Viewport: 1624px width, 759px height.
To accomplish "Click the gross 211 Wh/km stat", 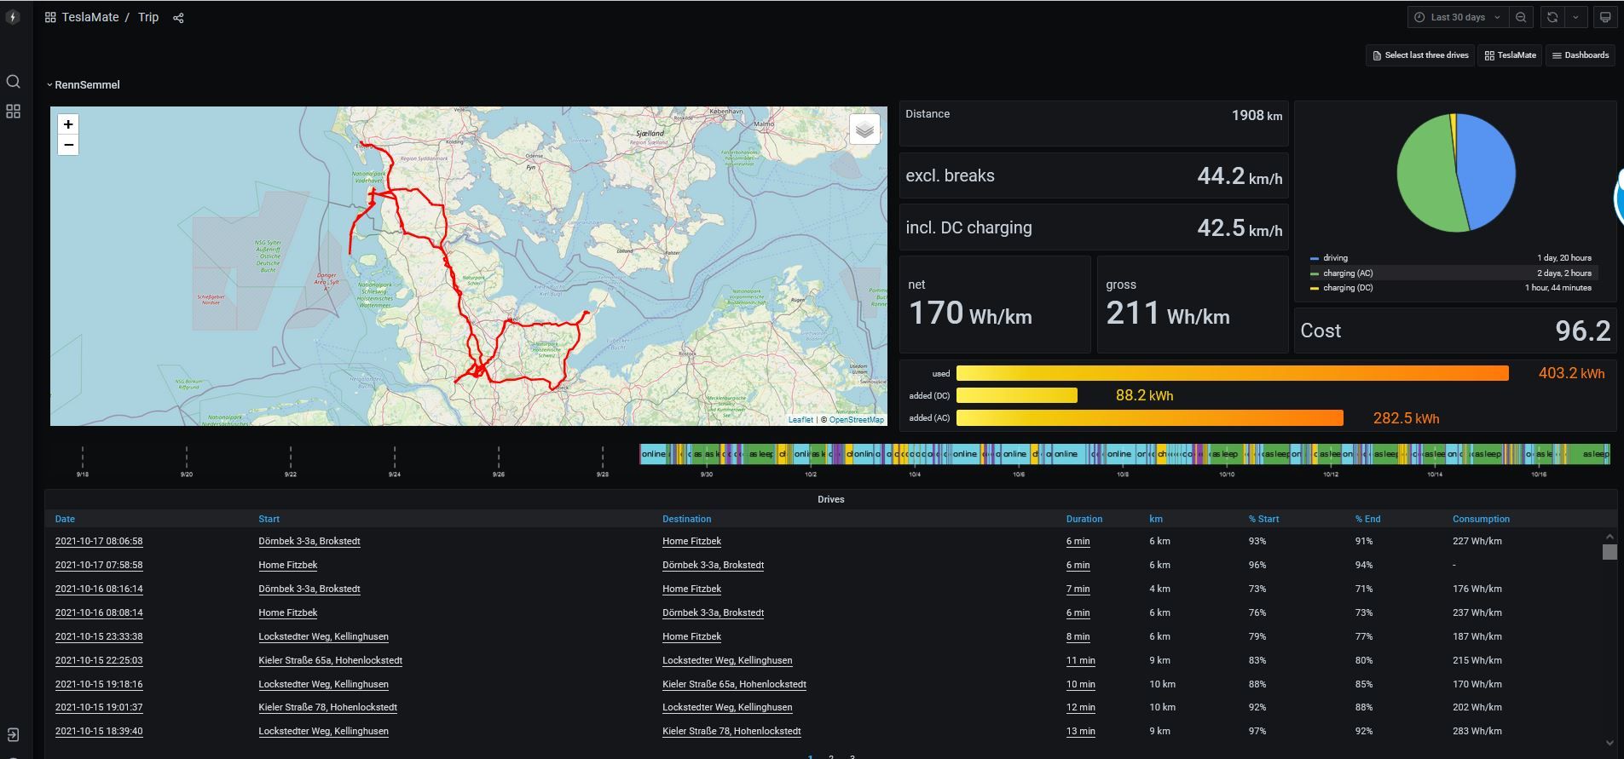I will tap(1192, 304).
